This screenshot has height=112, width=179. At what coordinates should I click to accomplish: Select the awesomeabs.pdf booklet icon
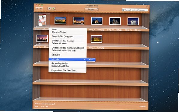pyautogui.click(x=42, y=20)
